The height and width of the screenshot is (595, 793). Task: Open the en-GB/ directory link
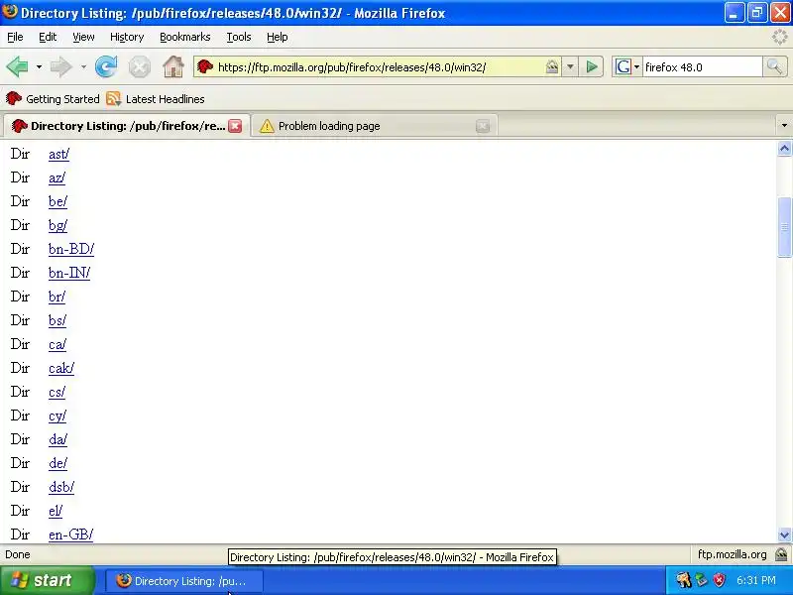70,535
